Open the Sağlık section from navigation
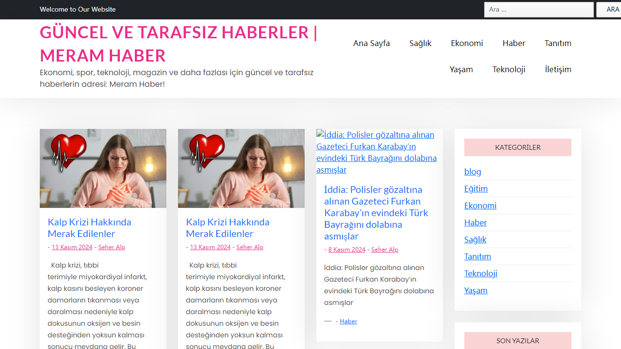Viewport: 621px width, 349px height. (x=420, y=43)
